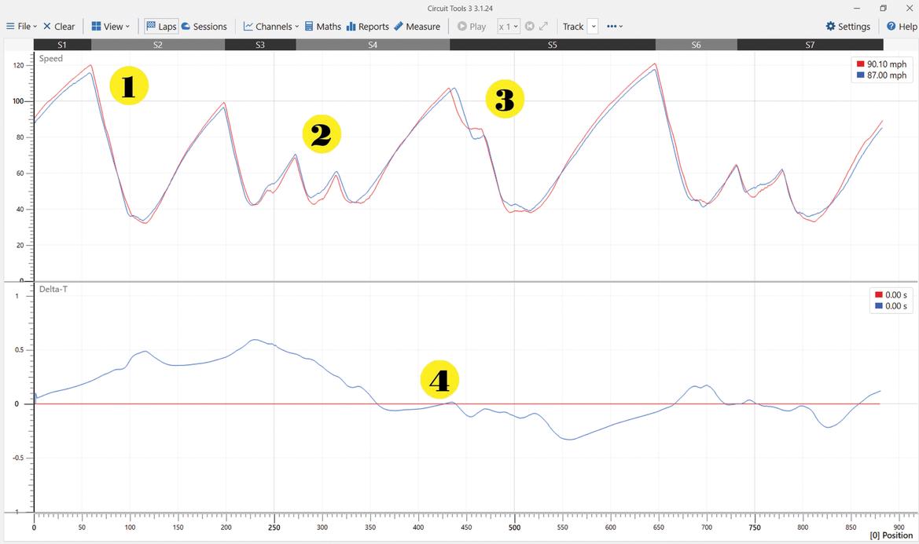This screenshot has height=544, width=919.
Task: Click the red 90.10 mph legend swatch
Action: [x=860, y=64]
